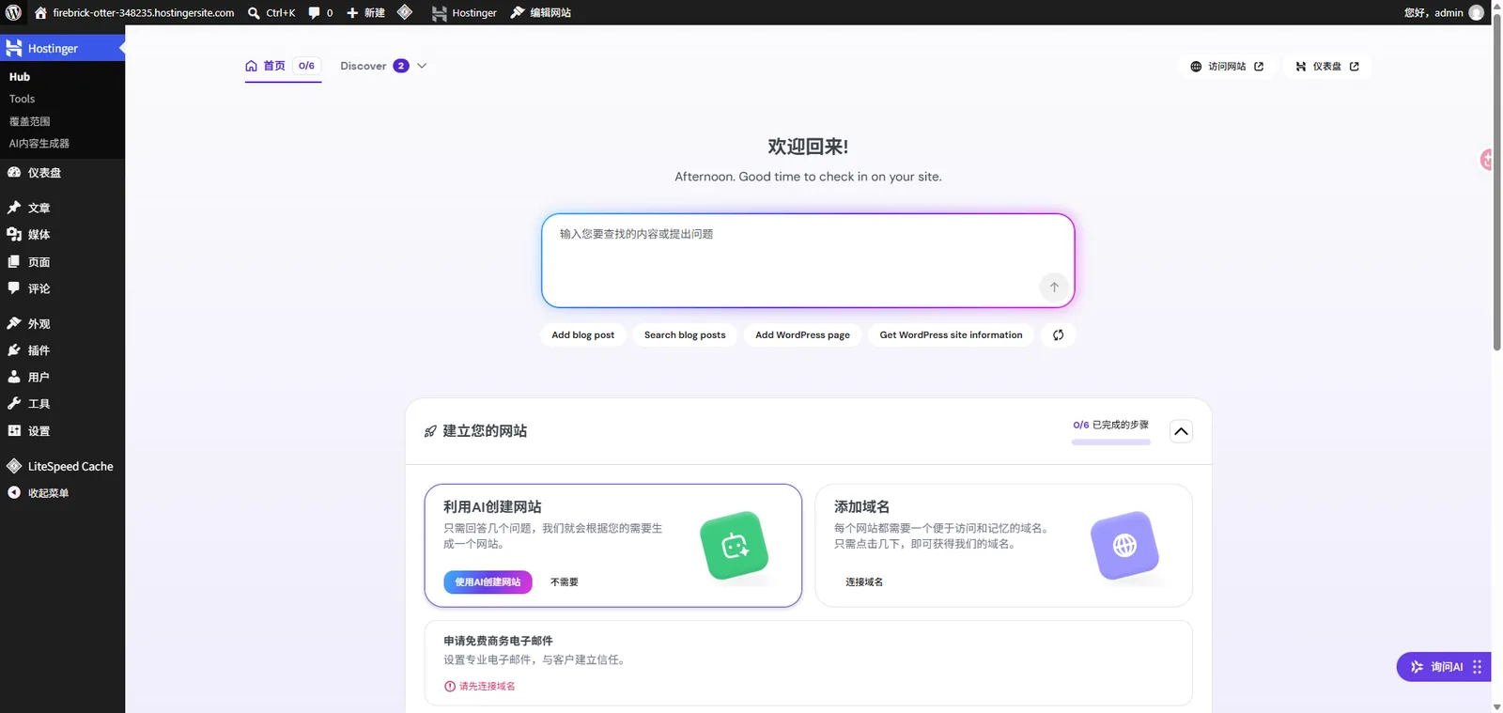Open the WordPress logo menu
The image size is (1503, 713).
click(13, 12)
